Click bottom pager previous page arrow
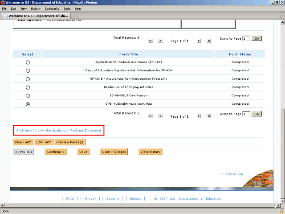 click(x=160, y=116)
